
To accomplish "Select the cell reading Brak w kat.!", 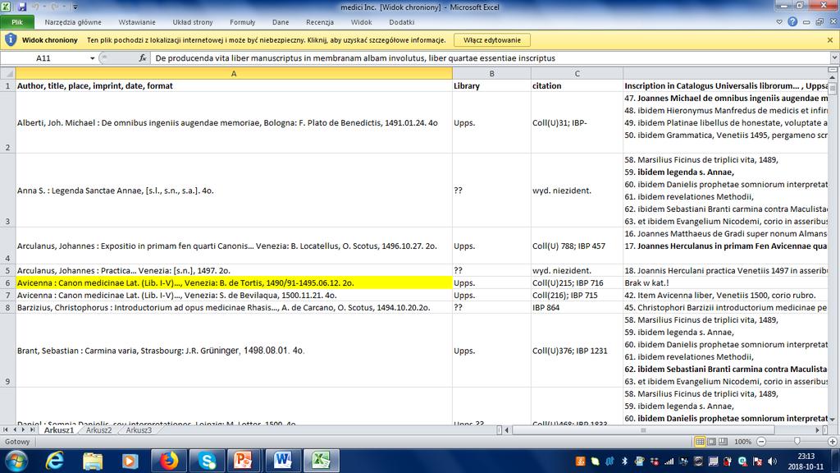I will (x=725, y=282).
